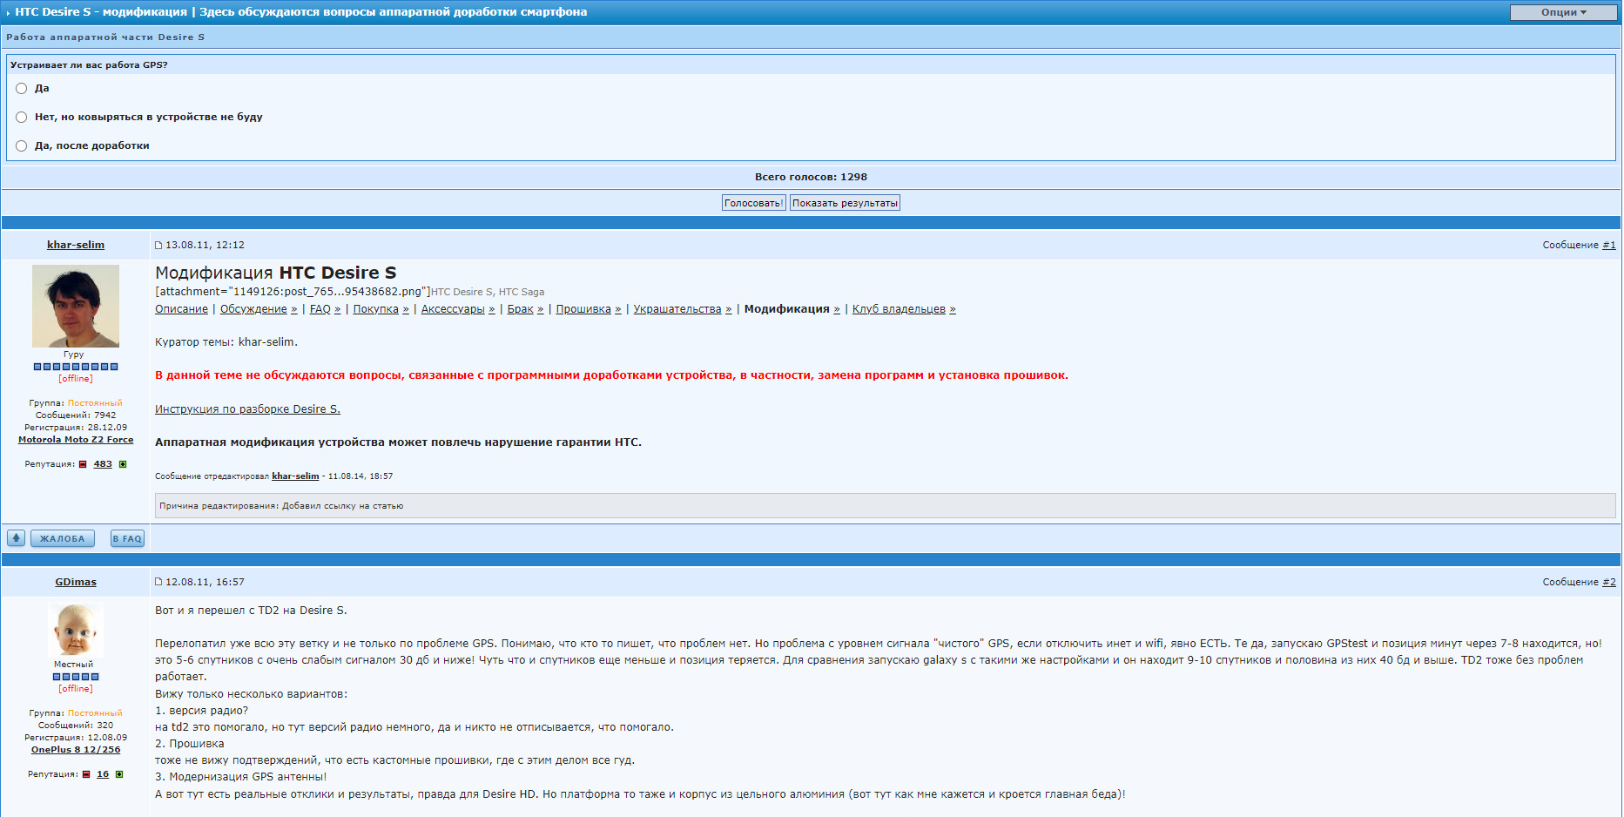Choose 'Нет, но ковыряться в устройстве не буду'
This screenshot has width=1624, height=817.
coord(22,117)
